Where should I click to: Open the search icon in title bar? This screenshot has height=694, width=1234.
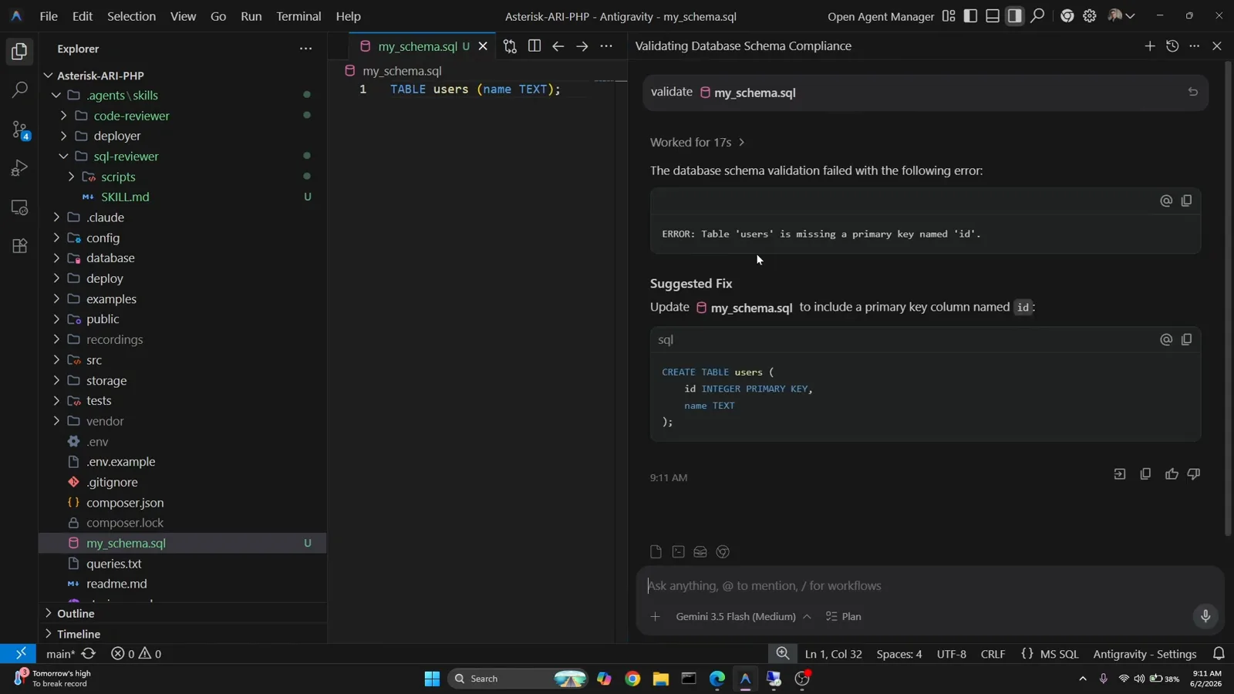1037,15
